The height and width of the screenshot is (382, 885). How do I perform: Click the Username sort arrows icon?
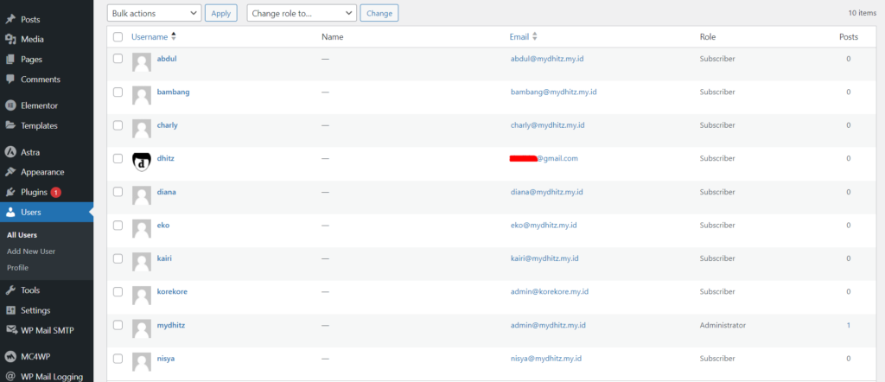173,36
